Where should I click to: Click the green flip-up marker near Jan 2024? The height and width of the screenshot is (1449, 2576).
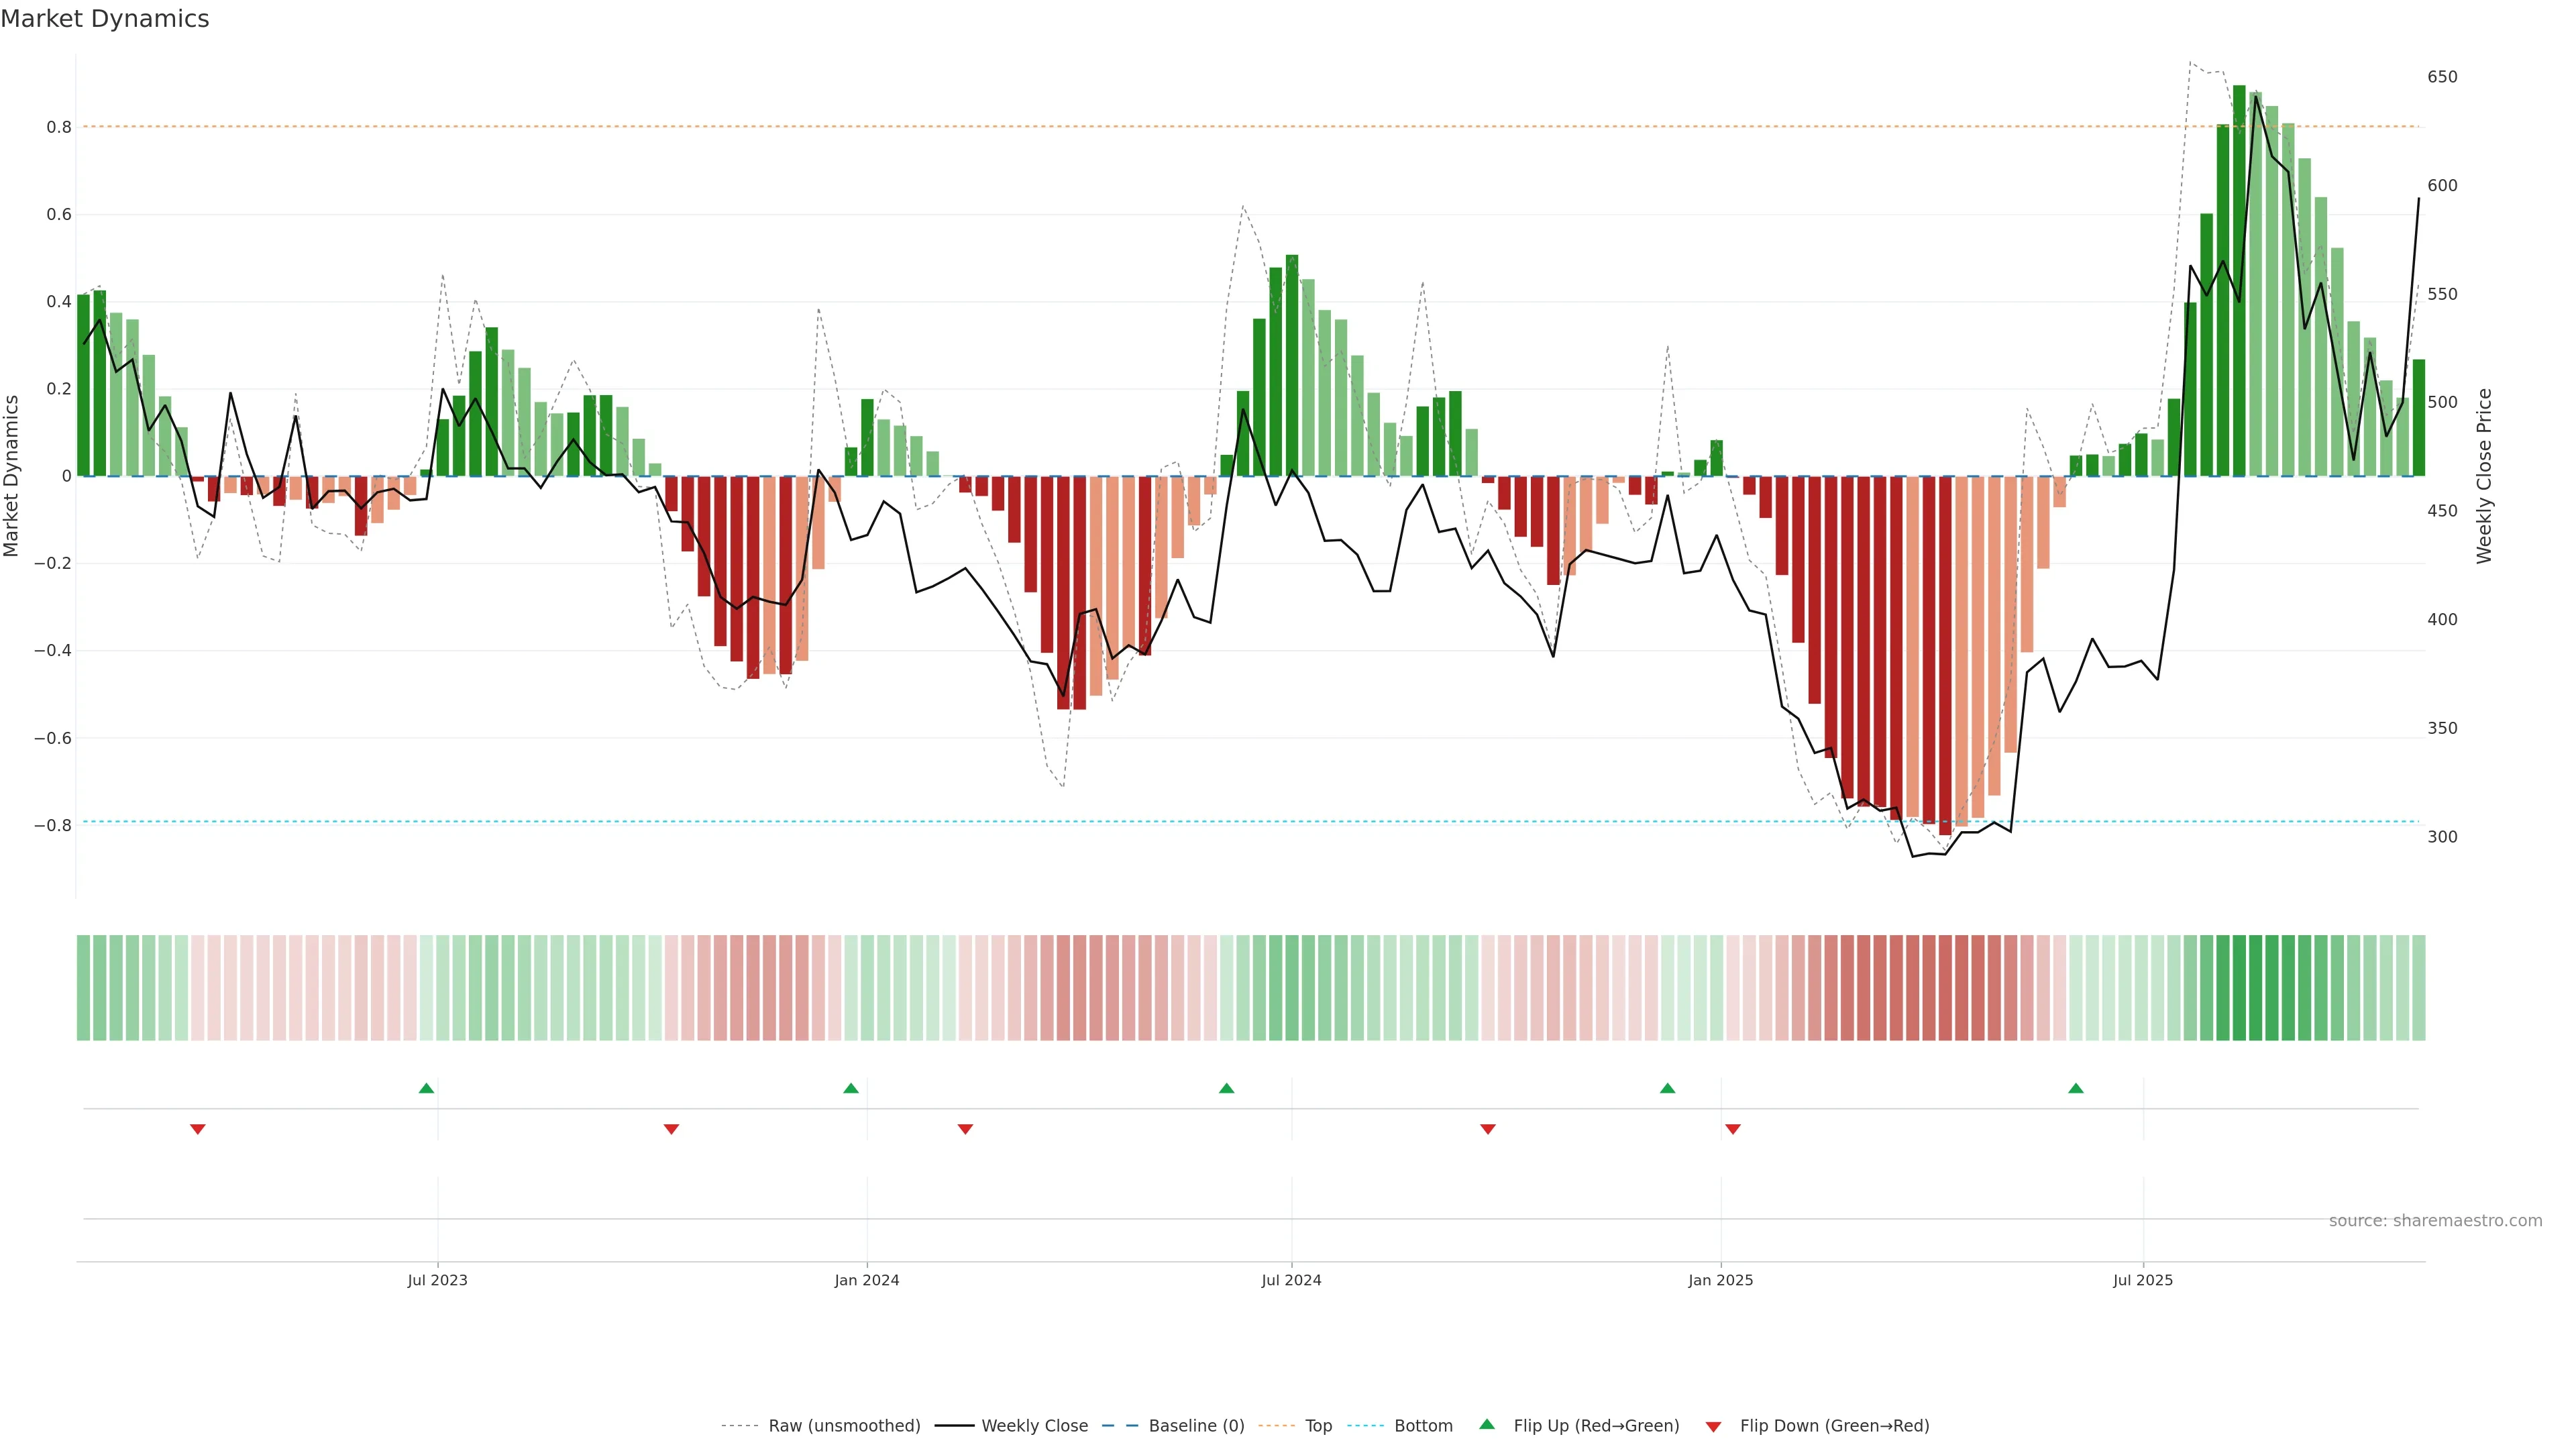tap(851, 1088)
